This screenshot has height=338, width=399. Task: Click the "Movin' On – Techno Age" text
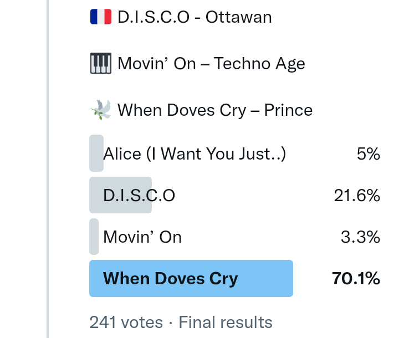211,64
